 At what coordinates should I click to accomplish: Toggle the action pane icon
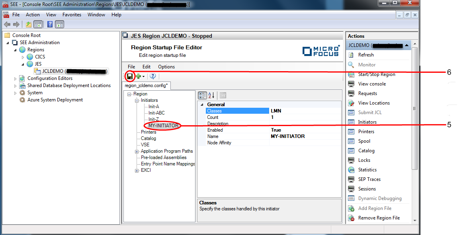tap(60, 25)
